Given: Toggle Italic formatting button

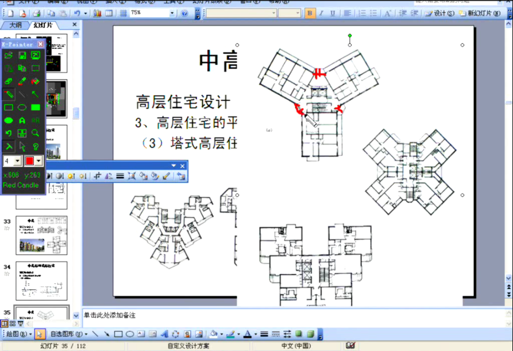Looking at the screenshot, I should (x=321, y=13).
